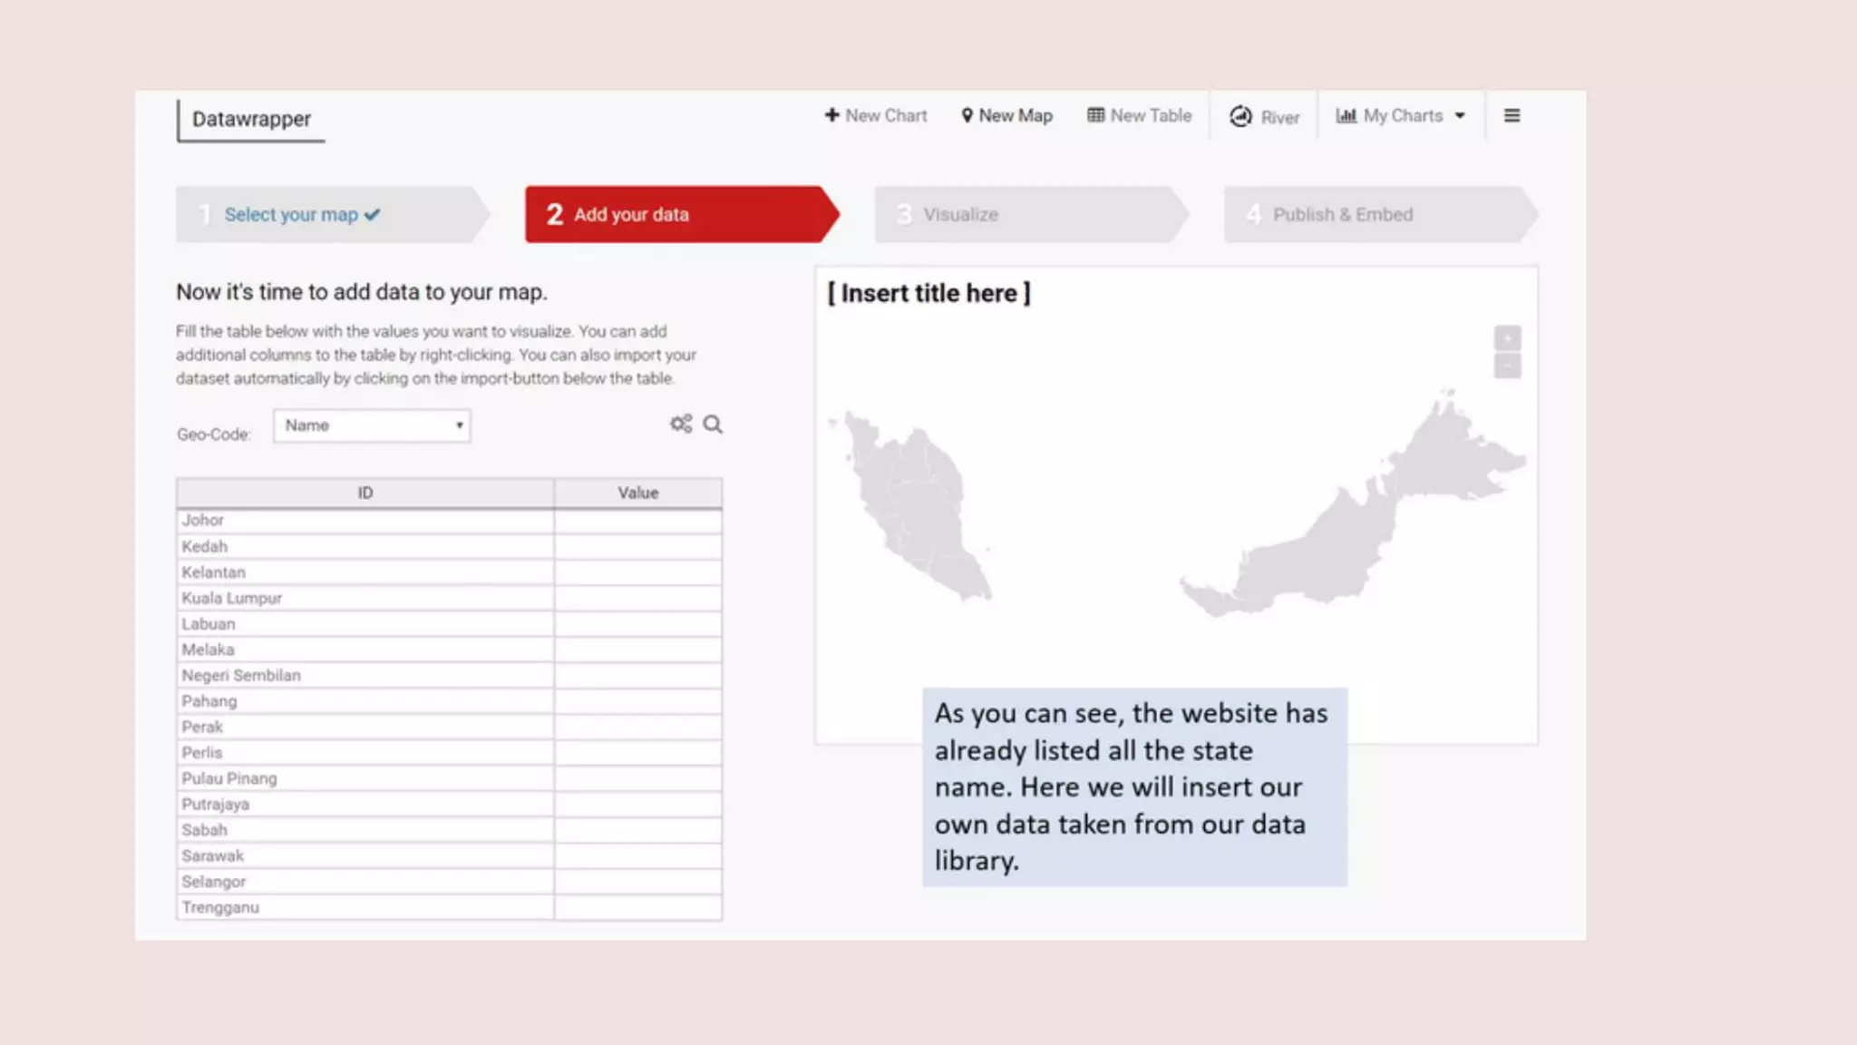Click the map zoom out minus button
Image resolution: width=1857 pixels, height=1045 pixels.
(1507, 366)
